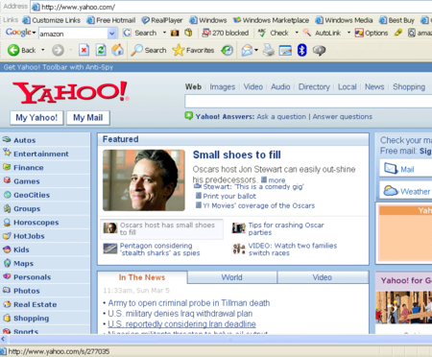Click the highlighter pen icon
Screen dimensions: 432x357
[x=398, y=33]
